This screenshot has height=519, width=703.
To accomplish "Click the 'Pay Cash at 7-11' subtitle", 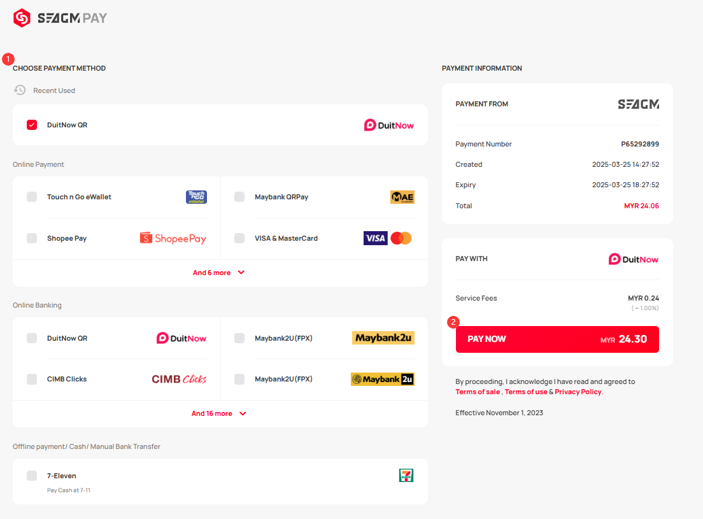I will pyautogui.click(x=69, y=490).
